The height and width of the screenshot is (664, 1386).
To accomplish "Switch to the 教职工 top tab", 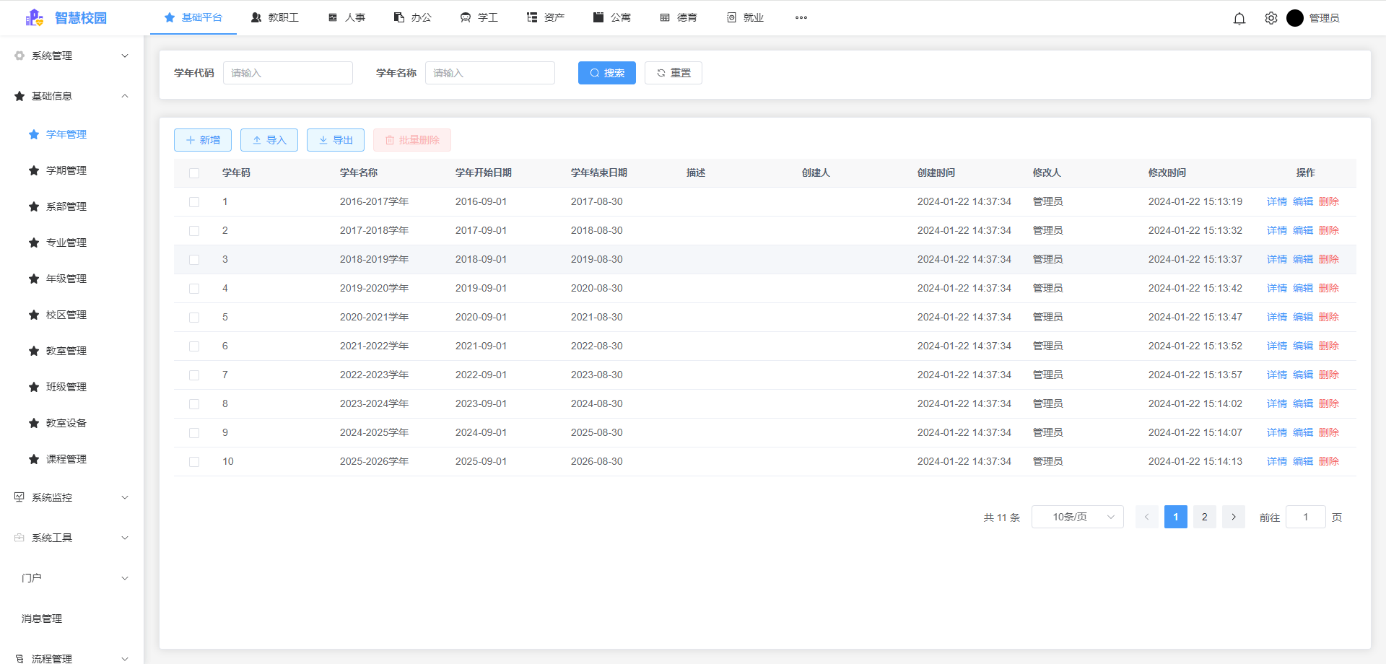I will coord(275,17).
